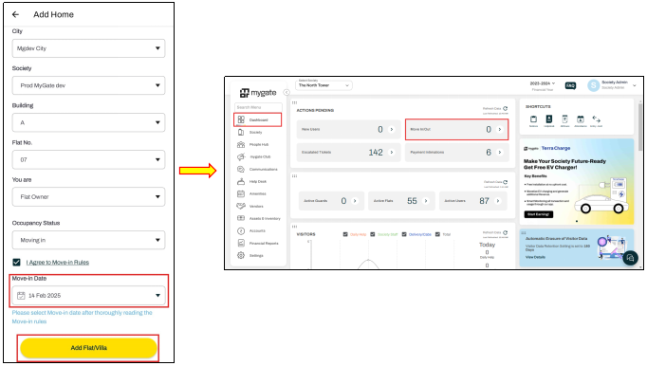The width and height of the screenshot is (647, 366).
Task: Uncheck Society Staff in Visitors chart
Action: [x=372, y=234]
